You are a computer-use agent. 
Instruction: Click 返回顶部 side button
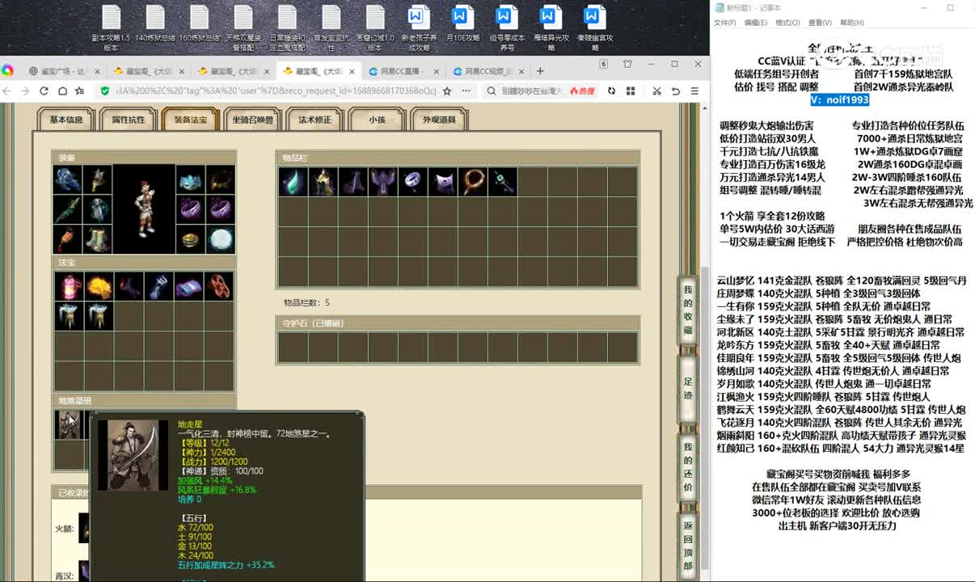tap(688, 544)
